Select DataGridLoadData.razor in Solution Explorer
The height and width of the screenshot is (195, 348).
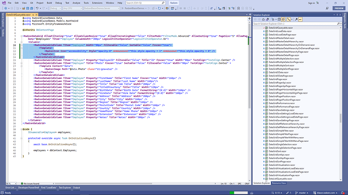tap(280, 31)
